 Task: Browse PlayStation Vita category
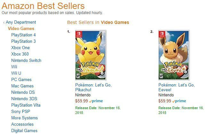(26, 105)
